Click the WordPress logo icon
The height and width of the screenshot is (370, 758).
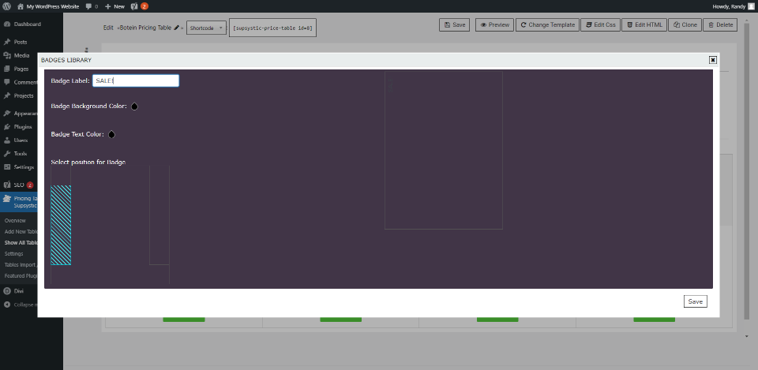point(7,6)
